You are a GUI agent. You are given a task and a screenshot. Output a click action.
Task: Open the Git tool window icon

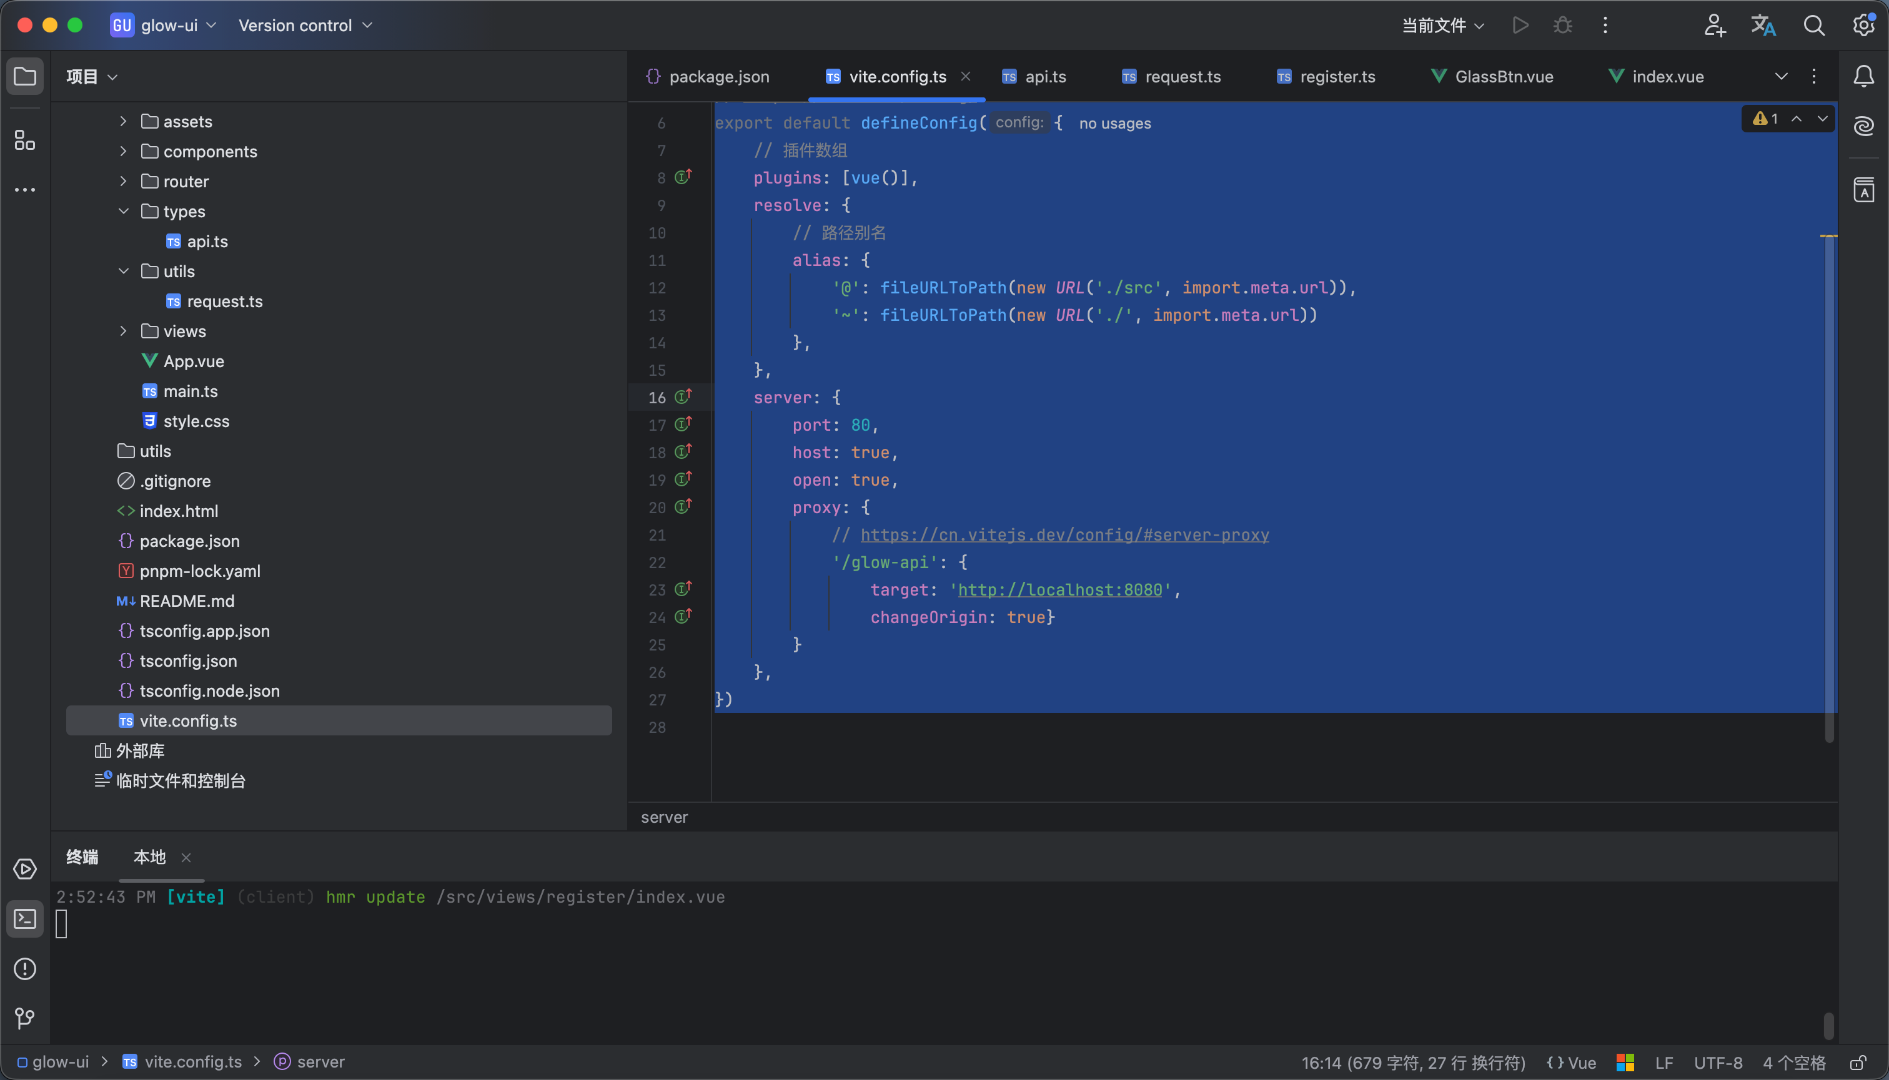(x=24, y=1018)
